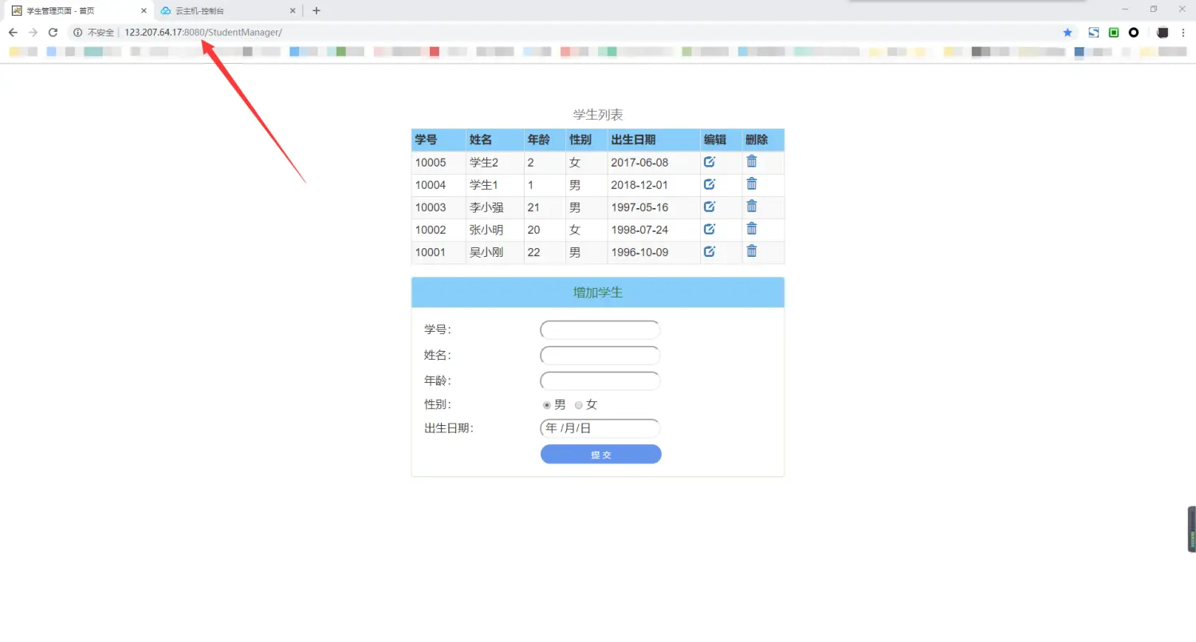
Task: Click the edit icon for 李小强
Action: pos(710,207)
